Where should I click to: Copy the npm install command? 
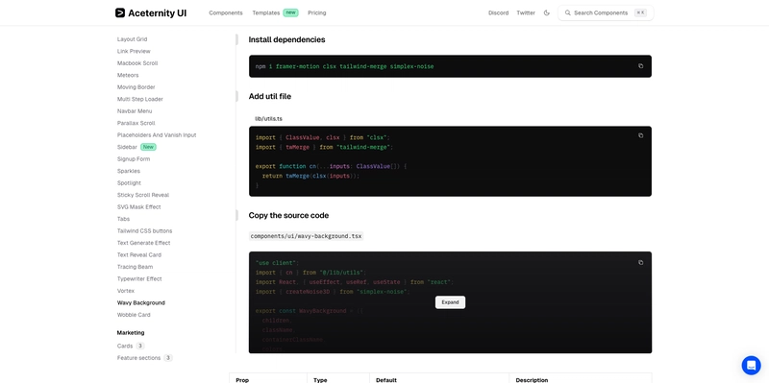coord(640,65)
